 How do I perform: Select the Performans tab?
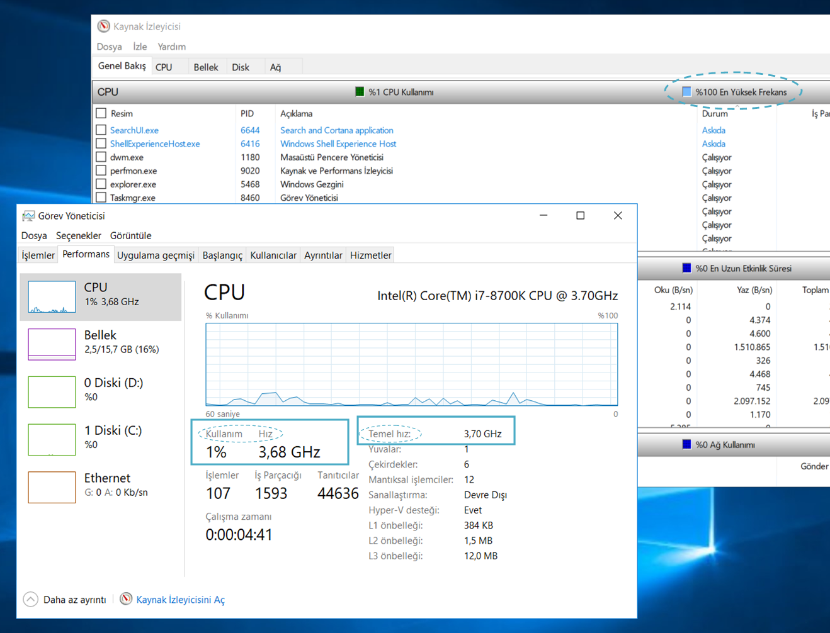[x=86, y=254]
